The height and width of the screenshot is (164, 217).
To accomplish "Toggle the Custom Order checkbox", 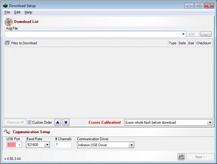I will [29, 122].
